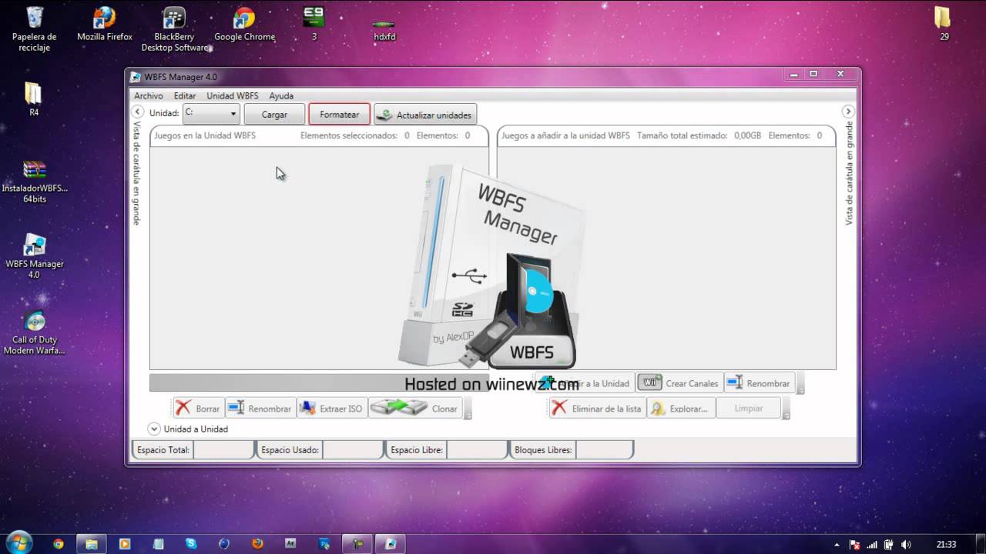The width and height of the screenshot is (986, 554).
Task: Click the Espacio Usado value field
Action: point(352,450)
